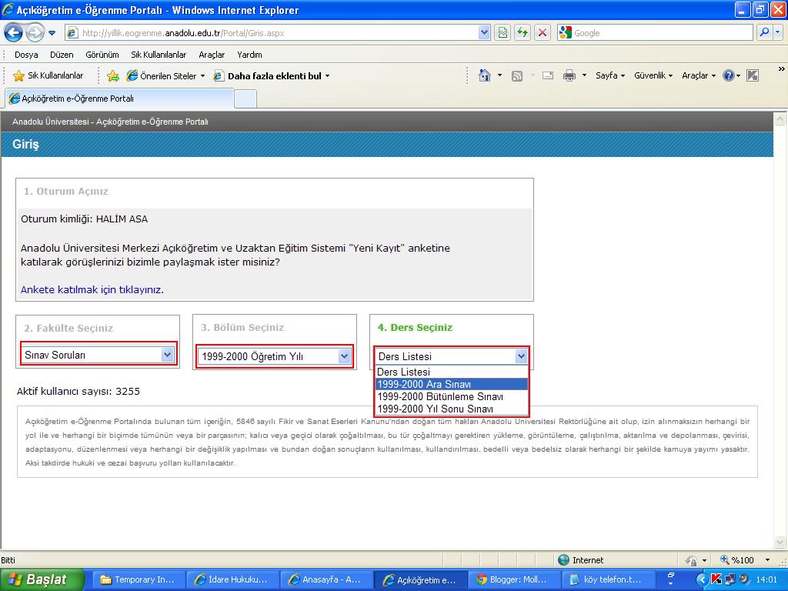This screenshot has width=788, height=591.
Task: Click the Read mail icon
Action: click(548, 76)
